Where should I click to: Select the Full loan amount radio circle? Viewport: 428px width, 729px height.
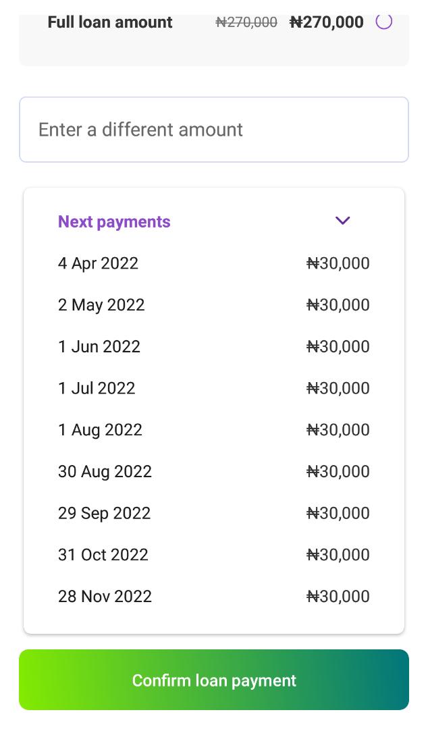(x=383, y=22)
